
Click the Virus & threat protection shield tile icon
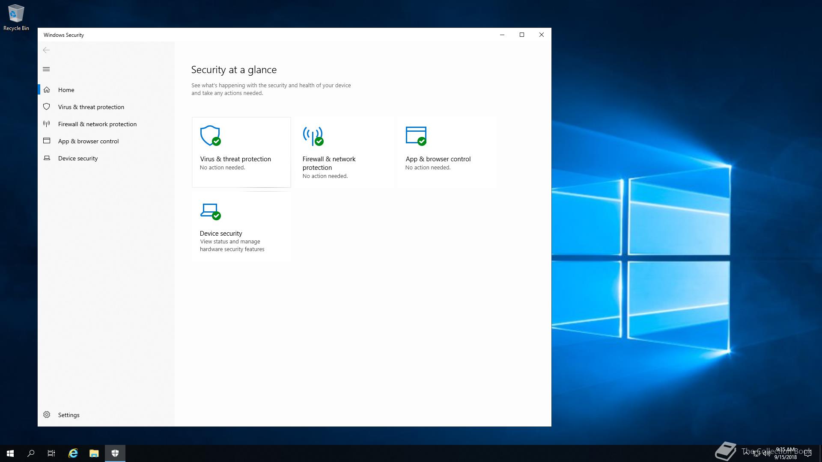(x=210, y=136)
